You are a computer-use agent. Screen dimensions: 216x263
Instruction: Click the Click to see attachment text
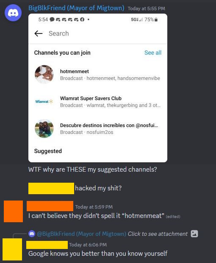158,234
